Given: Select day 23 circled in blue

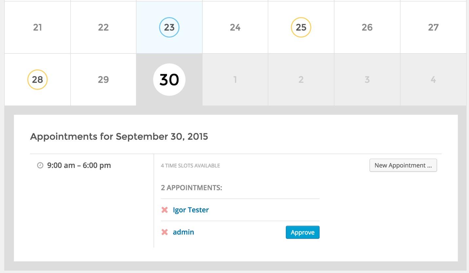Looking at the screenshot, I should (169, 27).
